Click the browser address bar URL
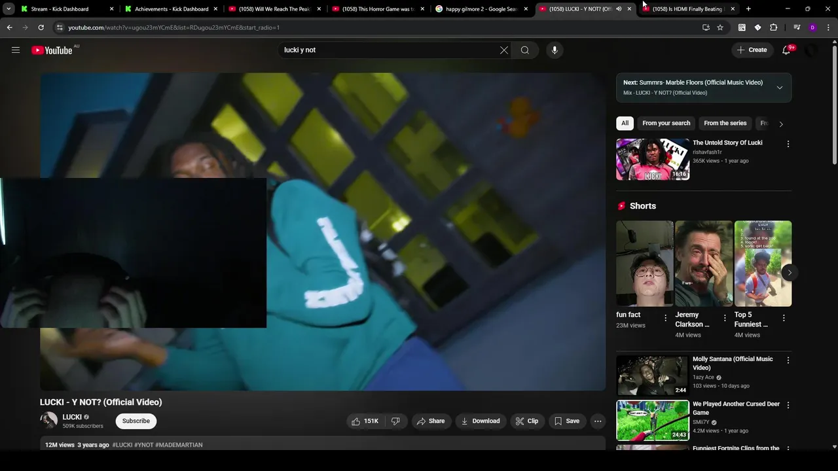The height and width of the screenshot is (471, 838). tap(174, 27)
